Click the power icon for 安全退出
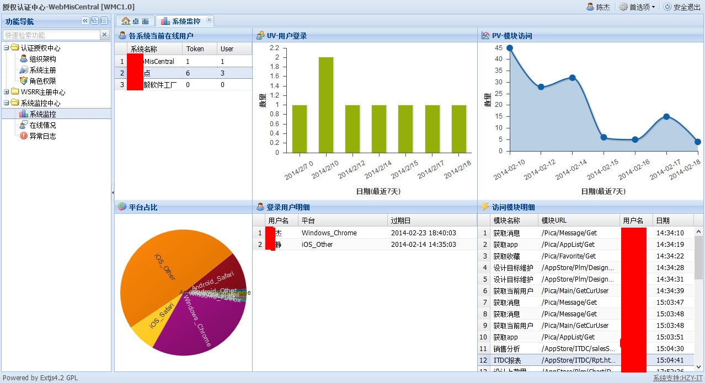The image size is (705, 383). coord(667,7)
